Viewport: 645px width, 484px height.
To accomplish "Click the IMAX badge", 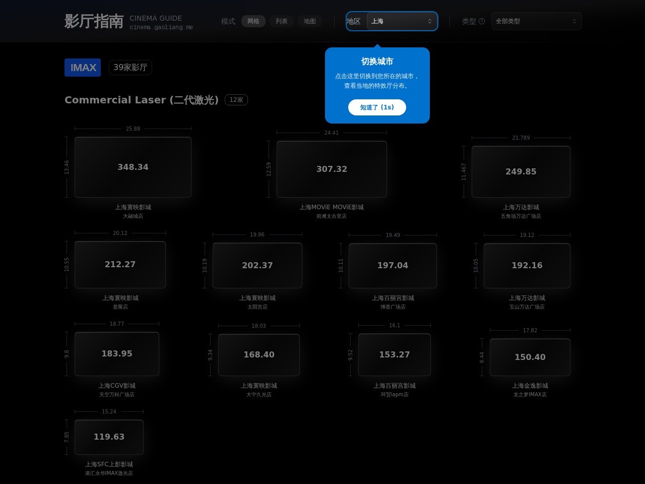I will pos(83,68).
